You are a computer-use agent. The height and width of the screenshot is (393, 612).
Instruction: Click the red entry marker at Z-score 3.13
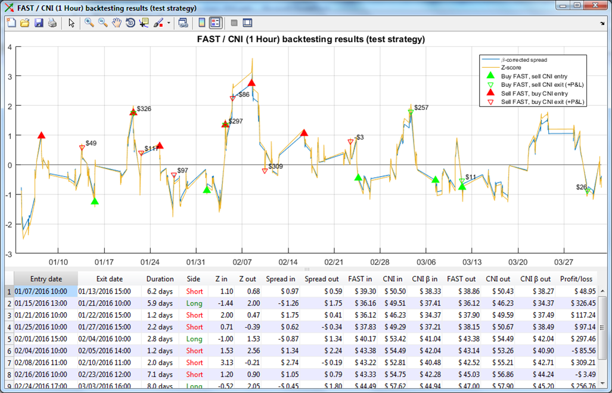point(251,83)
